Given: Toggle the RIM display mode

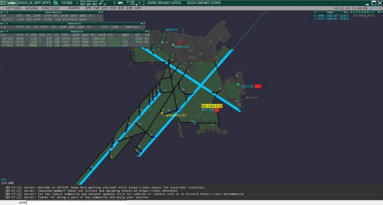Looking at the screenshot, I should (x=121, y=8).
